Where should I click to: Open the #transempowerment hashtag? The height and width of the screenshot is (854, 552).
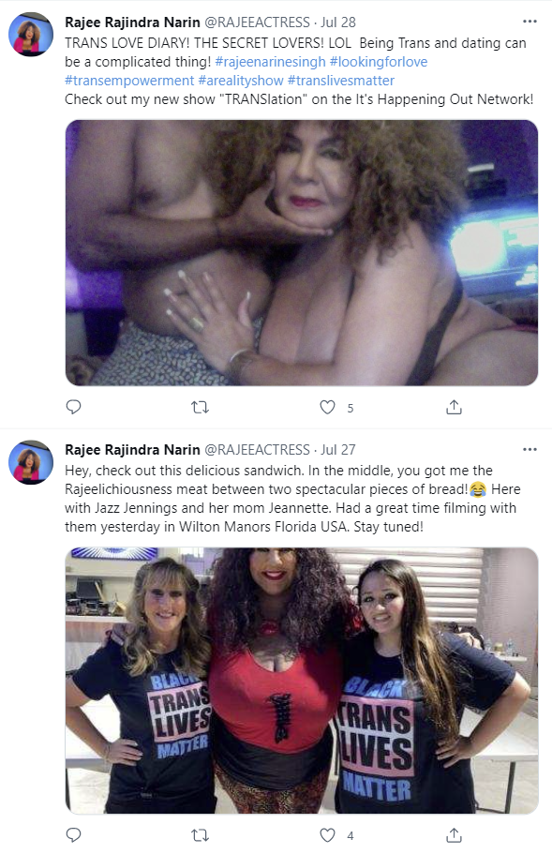point(129,81)
